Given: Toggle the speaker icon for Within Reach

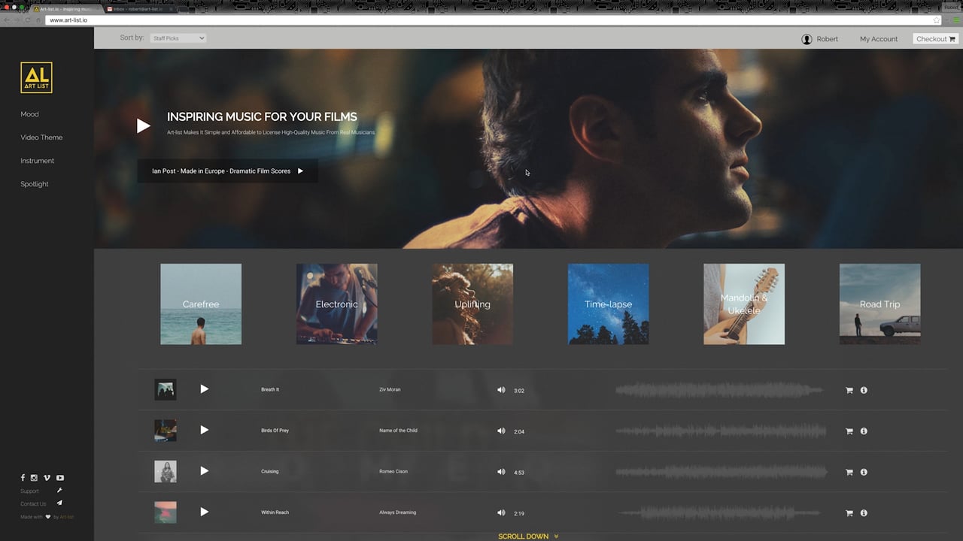Looking at the screenshot, I should click(x=501, y=512).
